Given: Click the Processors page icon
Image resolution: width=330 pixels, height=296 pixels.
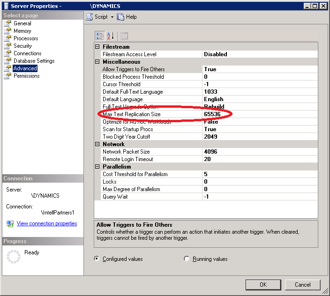Looking at the screenshot, I should [x=7, y=38].
